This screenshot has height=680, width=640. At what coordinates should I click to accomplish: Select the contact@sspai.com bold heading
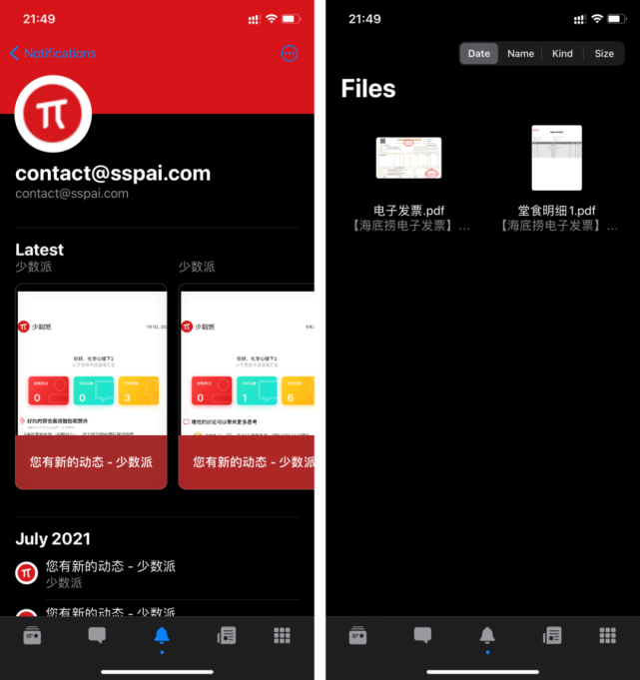(113, 173)
